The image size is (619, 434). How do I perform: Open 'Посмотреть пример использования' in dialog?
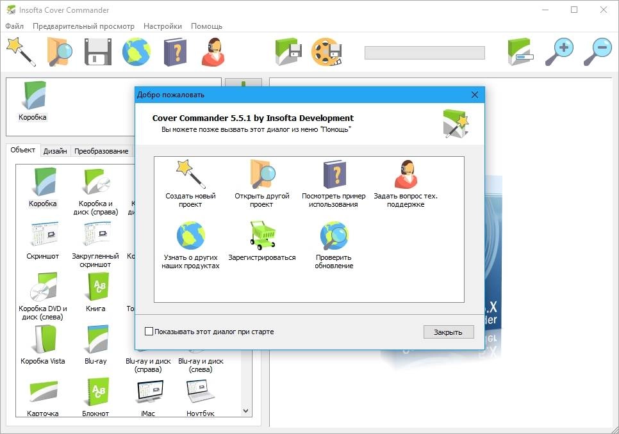coord(334,184)
